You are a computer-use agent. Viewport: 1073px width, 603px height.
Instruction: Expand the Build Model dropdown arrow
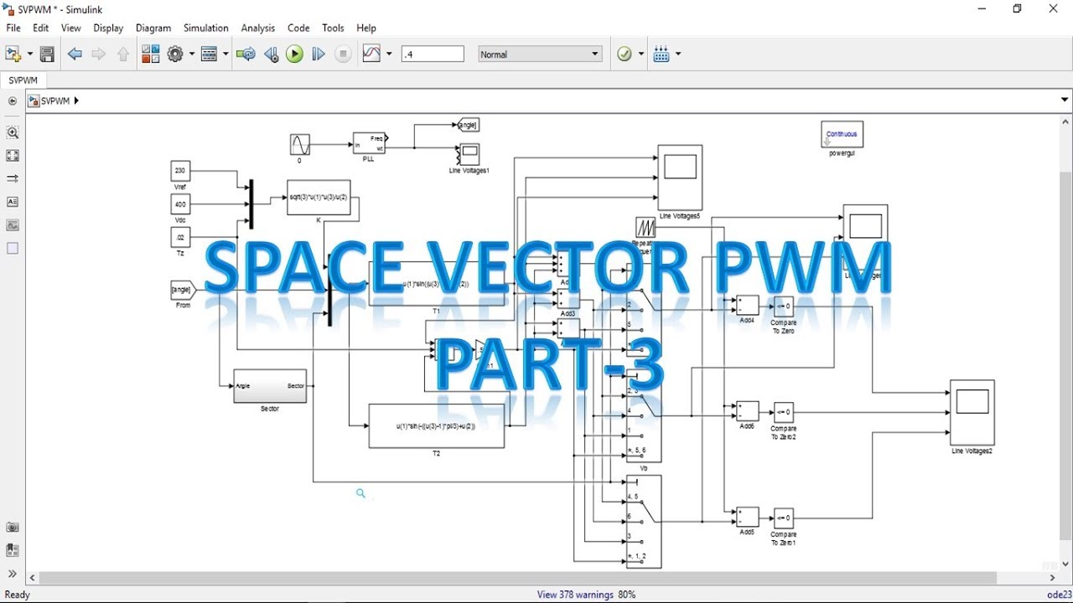678,54
